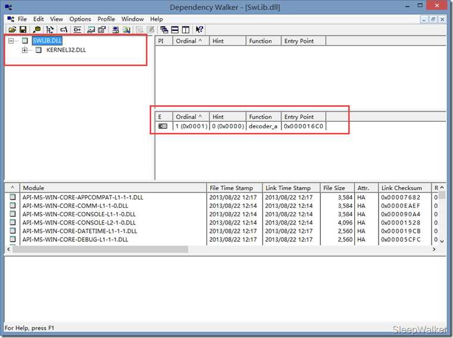
Task: Click the computer toolbar icon
Action: (115, 30)
